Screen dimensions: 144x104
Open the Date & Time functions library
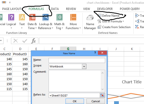pyautogui.click(x=32, y=22)
